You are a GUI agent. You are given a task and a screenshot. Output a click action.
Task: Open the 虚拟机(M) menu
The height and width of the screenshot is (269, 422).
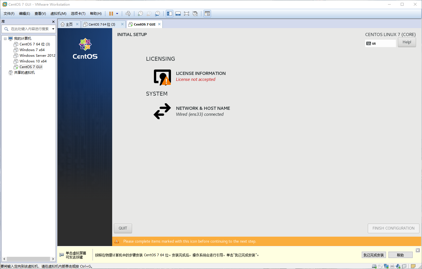[x=58, y=14]
